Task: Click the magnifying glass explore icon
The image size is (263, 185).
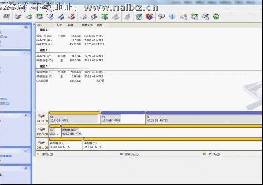Action: tap(161, 16)
